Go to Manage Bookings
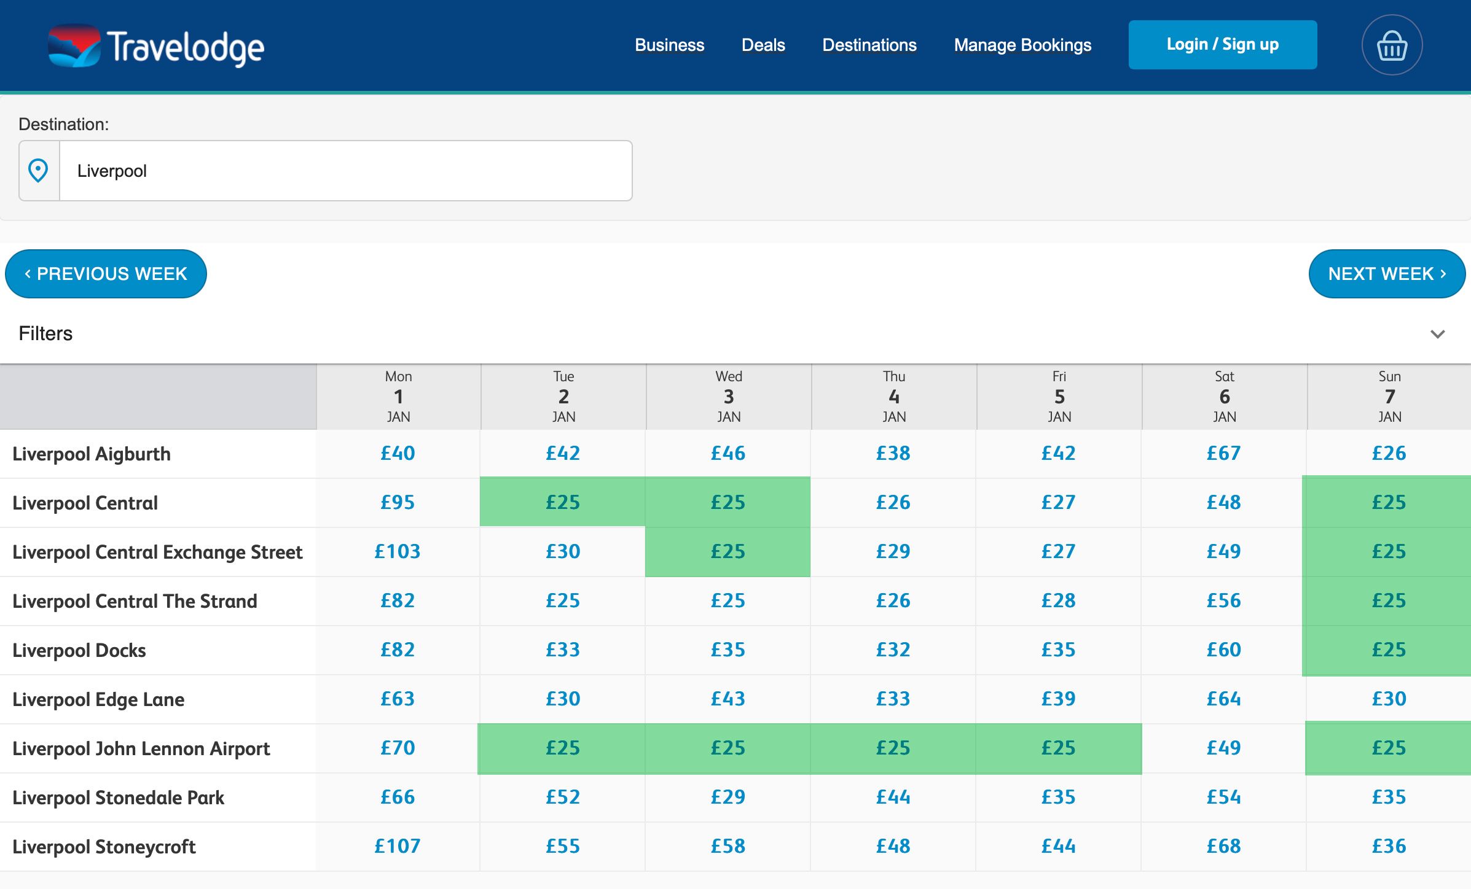Image resolution: width=1471 pixels, height=889 pixels. (x=1022, y=45)
